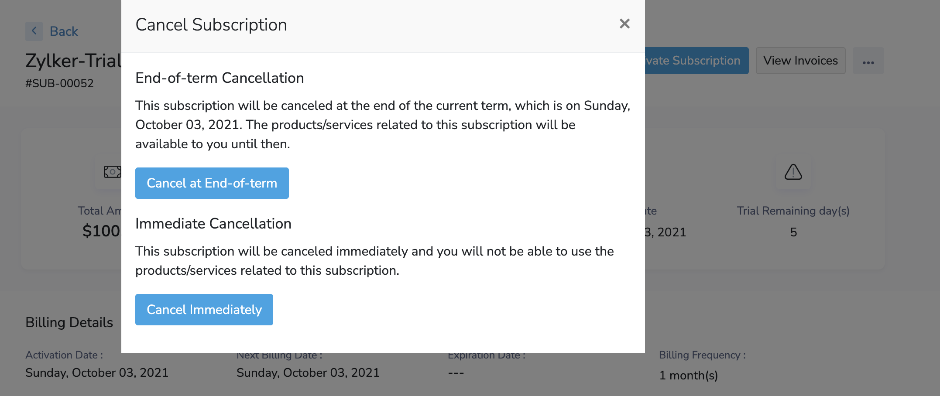This screenshot has height=396, width=940.
Task: Open View Invoices
Action: point(800,61)
